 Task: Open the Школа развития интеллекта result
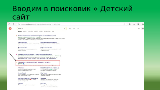pos(37,36)
